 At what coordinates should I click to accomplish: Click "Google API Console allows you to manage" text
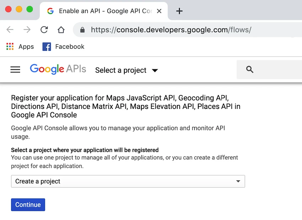118,132
